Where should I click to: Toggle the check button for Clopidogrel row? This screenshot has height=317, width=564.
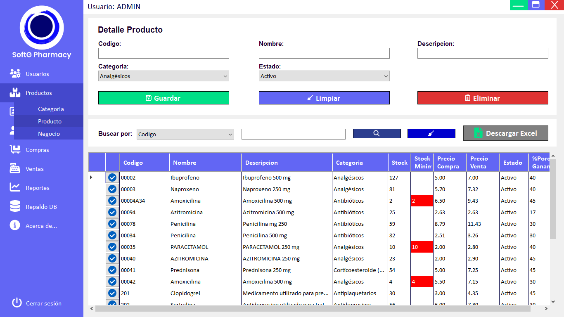[112, 293]
